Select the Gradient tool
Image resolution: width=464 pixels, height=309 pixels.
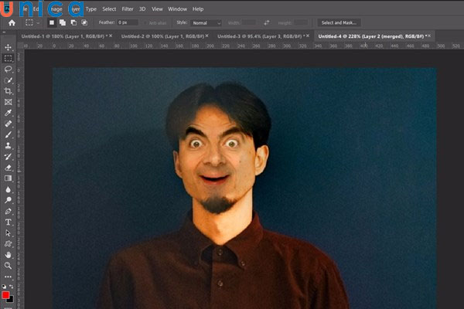point(8,178)
